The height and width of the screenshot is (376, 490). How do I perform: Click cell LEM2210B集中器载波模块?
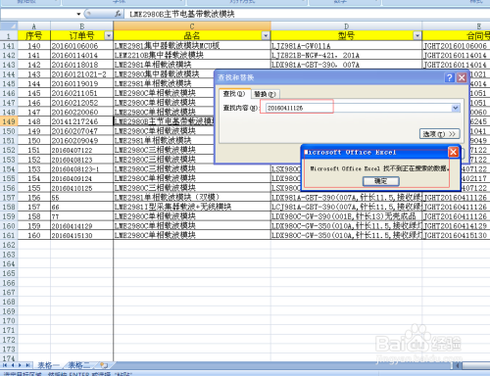(x=192, y=56)
